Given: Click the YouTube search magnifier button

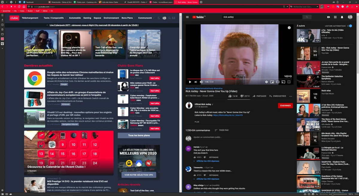Looking at the screenshot, I should (307, 17).
